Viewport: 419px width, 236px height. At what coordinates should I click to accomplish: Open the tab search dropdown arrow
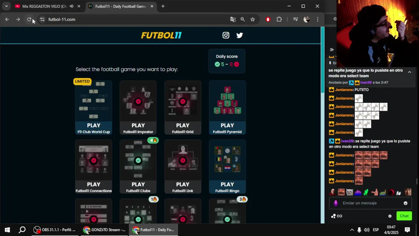coord(6,6)
